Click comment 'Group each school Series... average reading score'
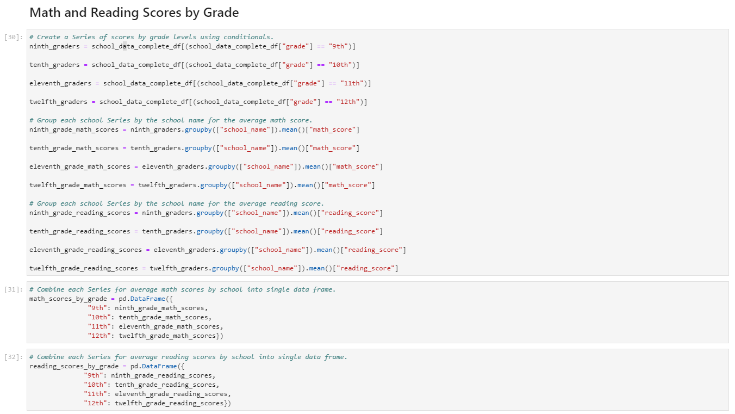 [177, 203]
